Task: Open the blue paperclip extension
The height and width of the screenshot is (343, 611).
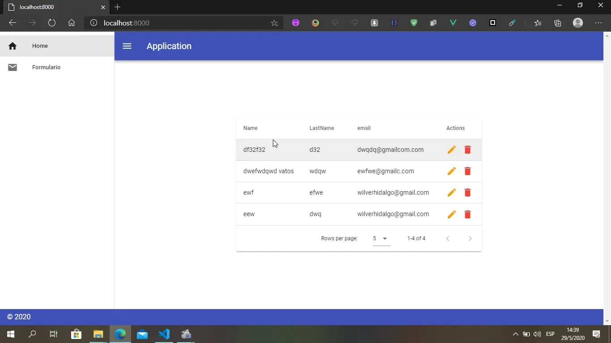Action: pyautogui.click(x=512, y=23)
